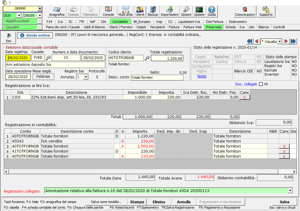Click the Numero documento field showing 10
Image resolution: width=300 pixels, height=211 pixels.
pyautogui.click(x=66, y=58)
